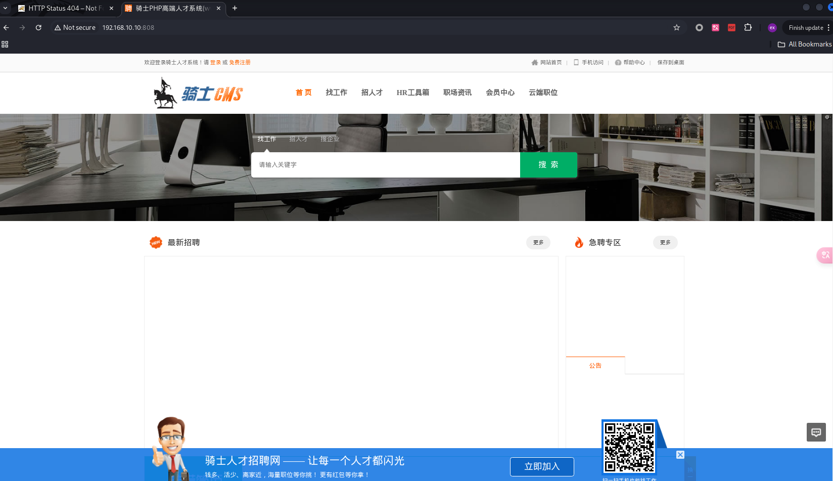Click the 免费注册 link
833x481 pixels.
[240, 63]
